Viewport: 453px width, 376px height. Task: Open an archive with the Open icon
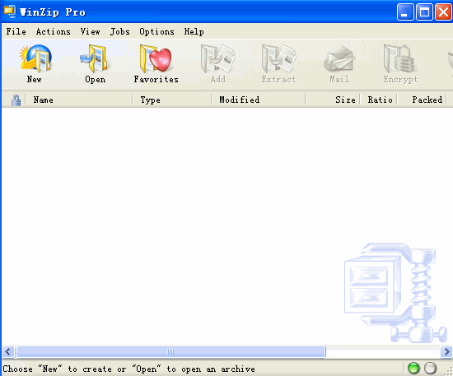click(x=94, y=58)
